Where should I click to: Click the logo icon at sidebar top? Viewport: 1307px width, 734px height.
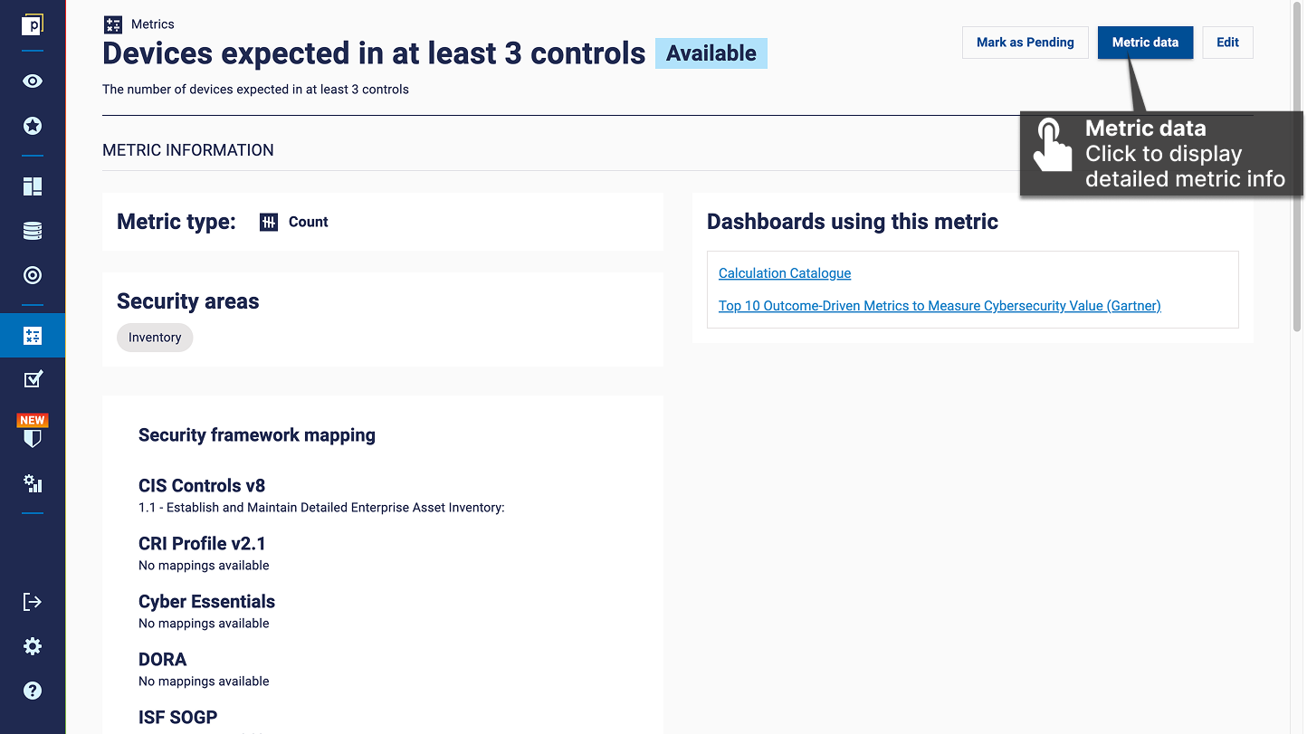coord(33,25)
